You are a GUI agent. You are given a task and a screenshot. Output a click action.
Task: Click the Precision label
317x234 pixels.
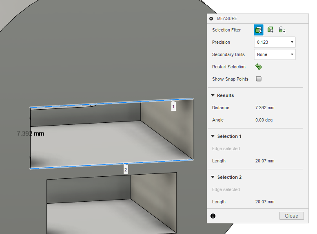coord(221,42)
